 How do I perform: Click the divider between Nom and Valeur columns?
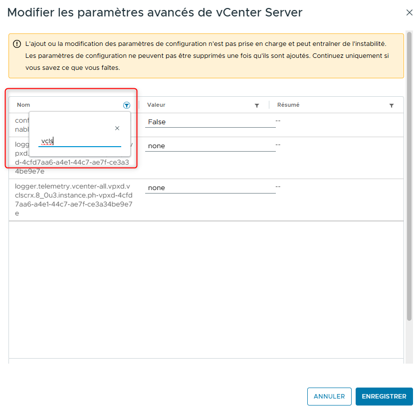click(139, 105)
